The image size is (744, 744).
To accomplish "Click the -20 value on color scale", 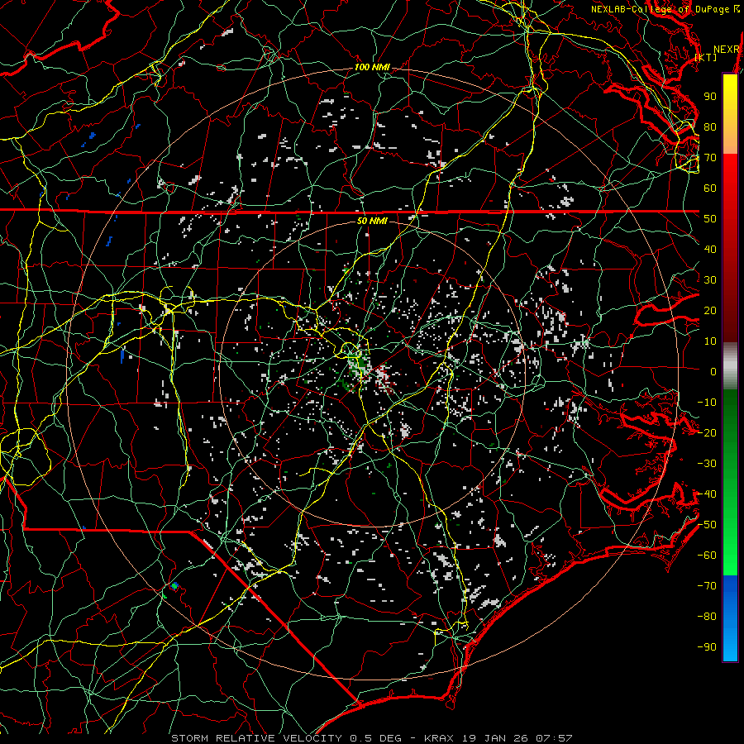I will 707,432.
